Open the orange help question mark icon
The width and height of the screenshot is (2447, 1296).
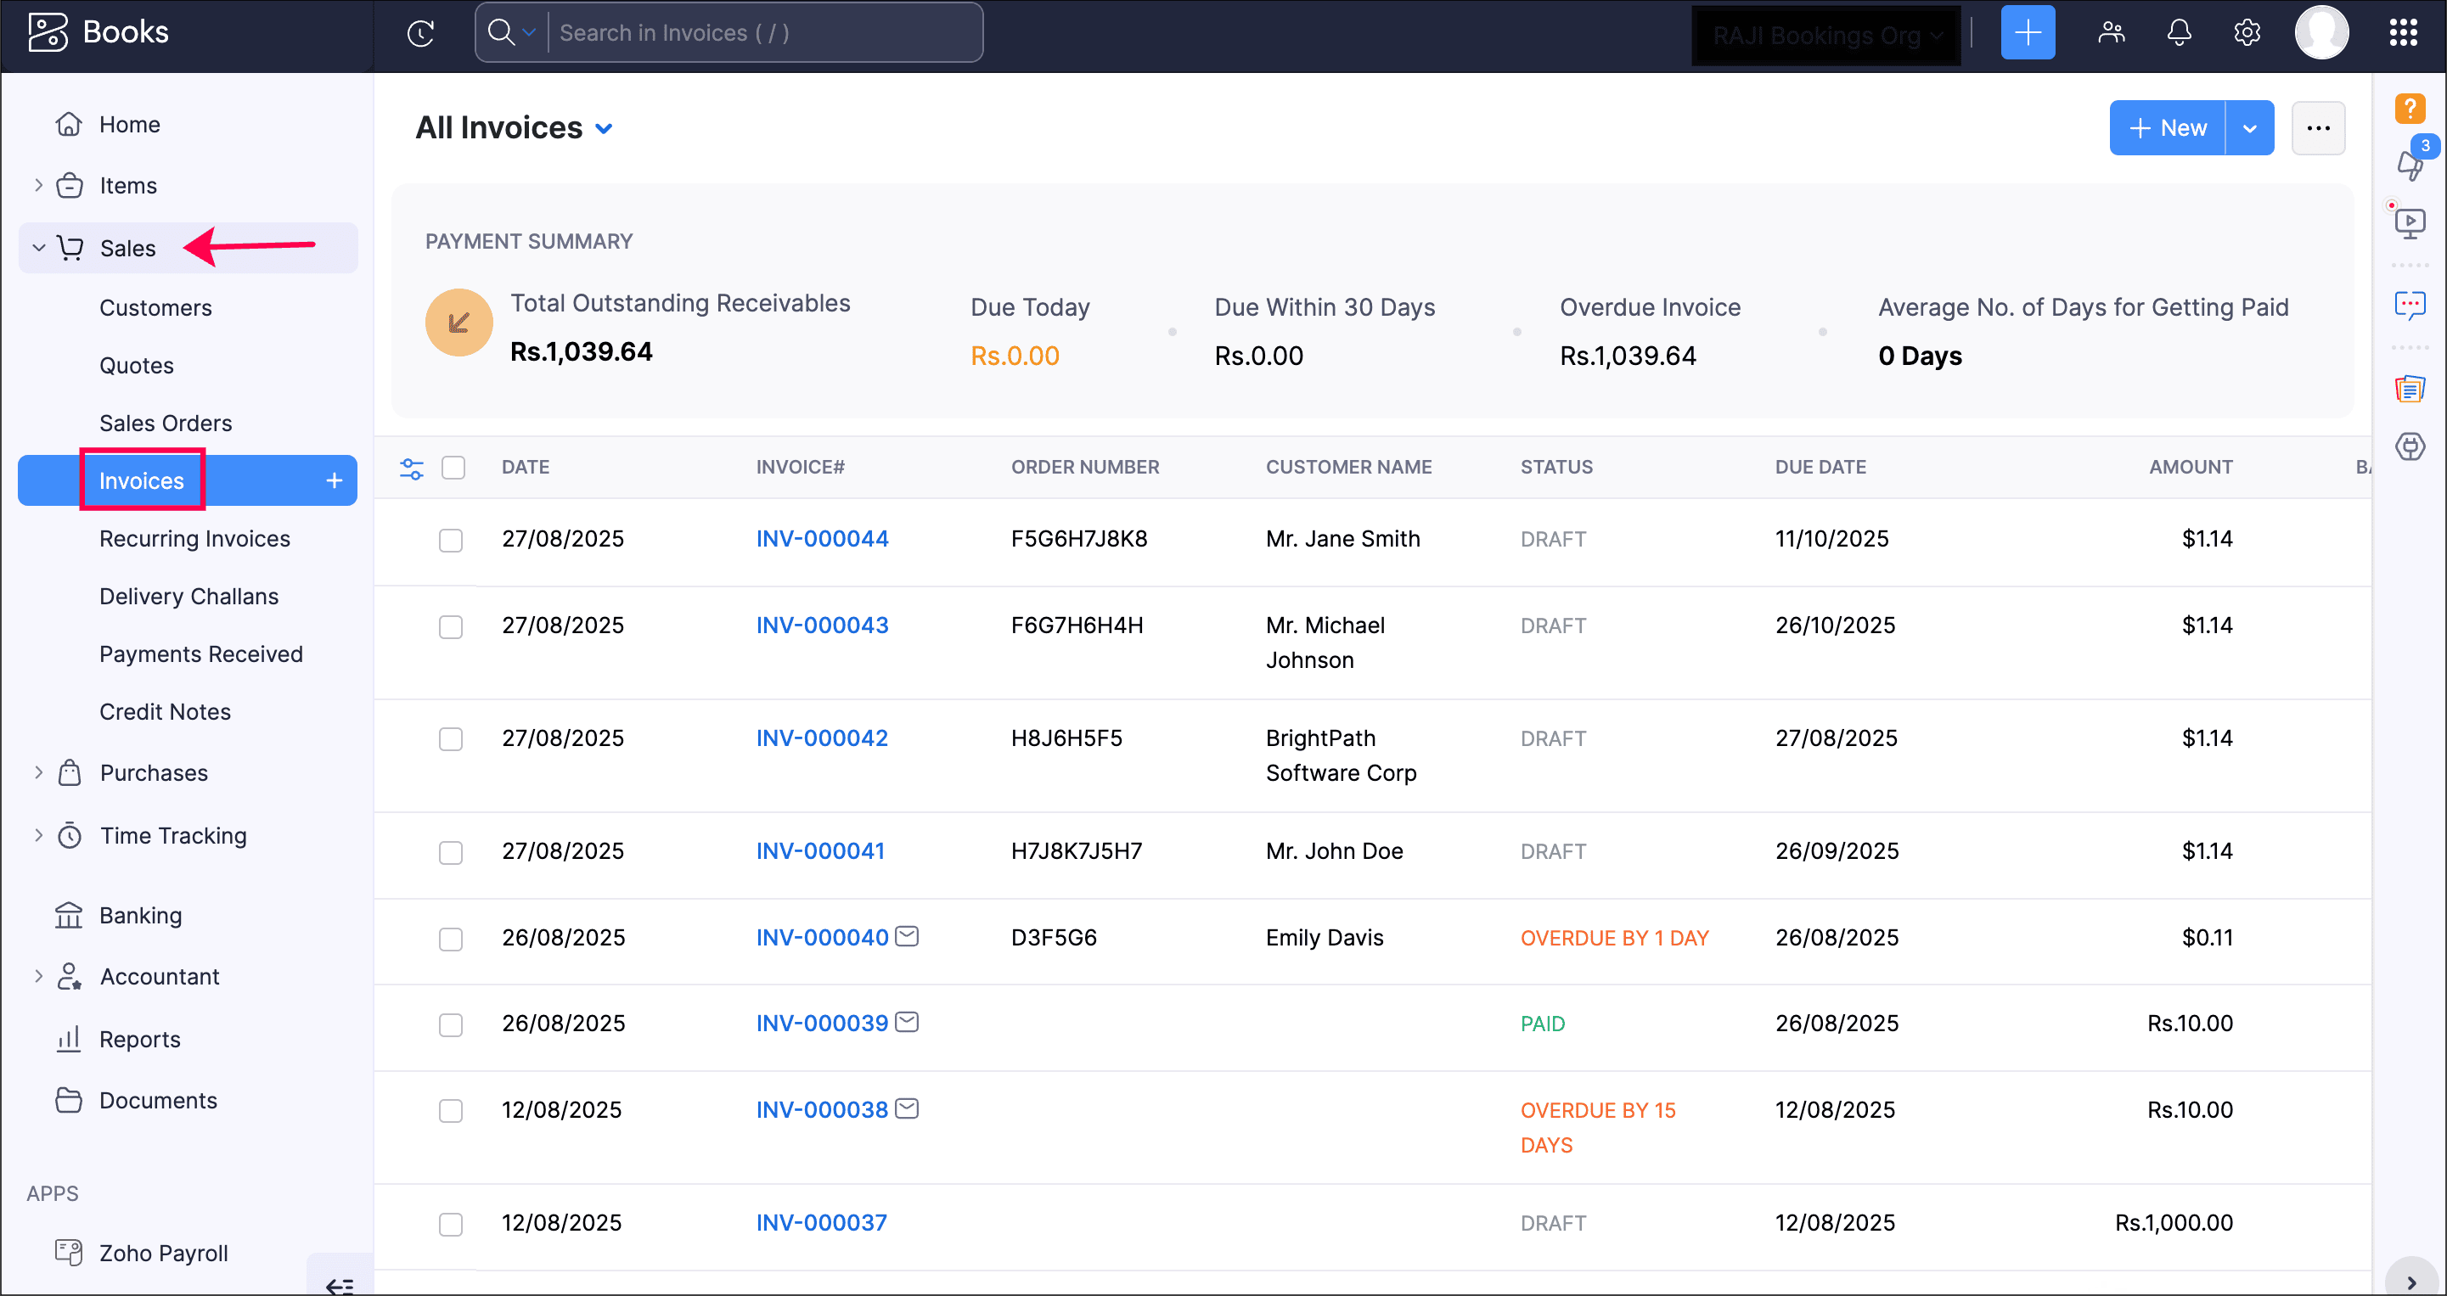tap(2409, 109)
